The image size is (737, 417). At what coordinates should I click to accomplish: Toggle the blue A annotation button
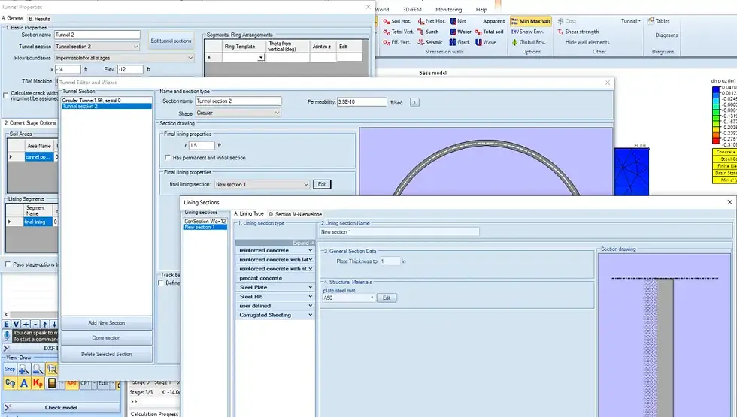tap(24, 383)
